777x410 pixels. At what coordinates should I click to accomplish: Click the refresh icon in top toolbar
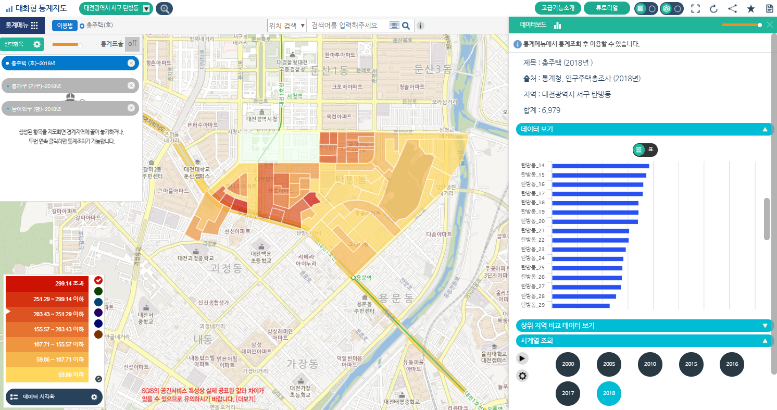pyautogui.click(x=713, y=8)
